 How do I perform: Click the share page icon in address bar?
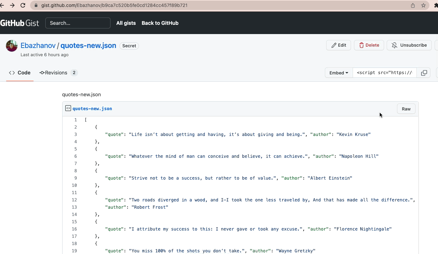click(413, 5)
